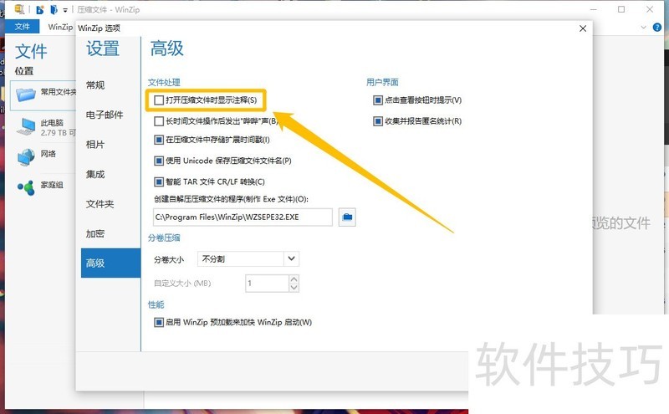The image size is (669, 414).
Task: Open the 文件 ribbon tab
Action: coord(23,27)
